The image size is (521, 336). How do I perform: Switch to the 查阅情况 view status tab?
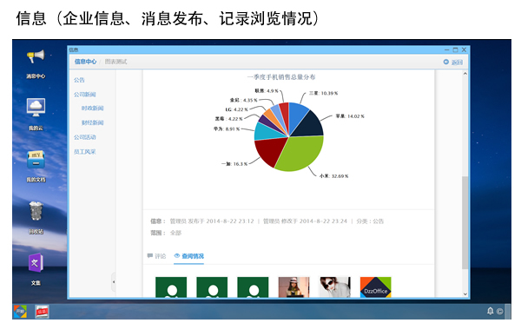tap(188, 256)
